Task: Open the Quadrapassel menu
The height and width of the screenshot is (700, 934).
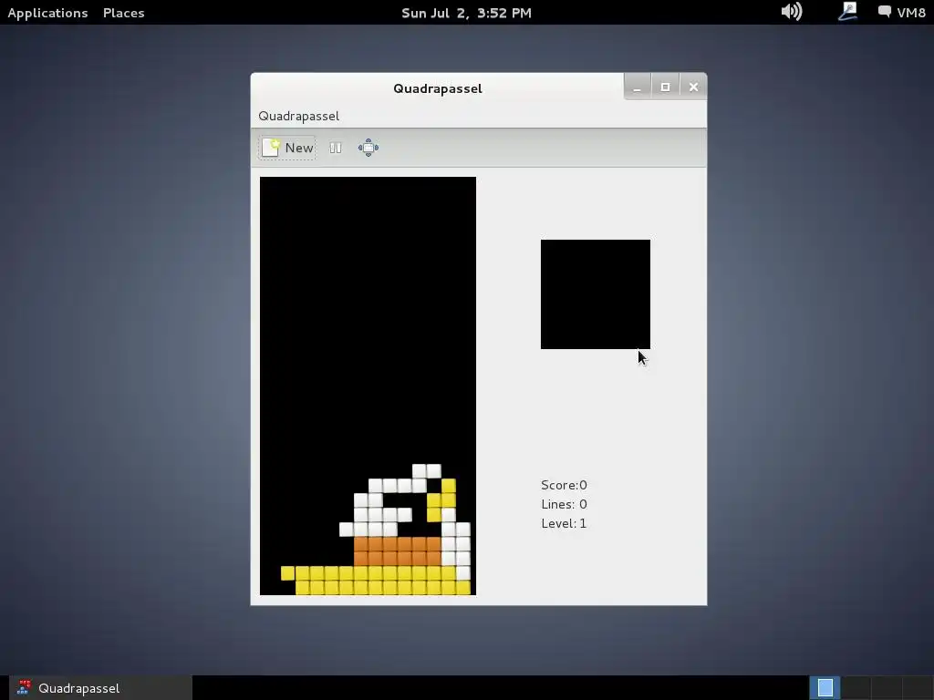Action: (298, 116)
